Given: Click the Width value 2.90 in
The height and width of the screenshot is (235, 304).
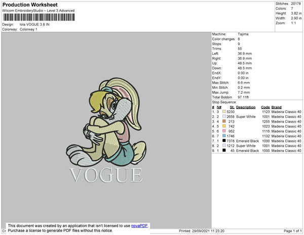Looking at the screenshot, I should click(296, 18).
